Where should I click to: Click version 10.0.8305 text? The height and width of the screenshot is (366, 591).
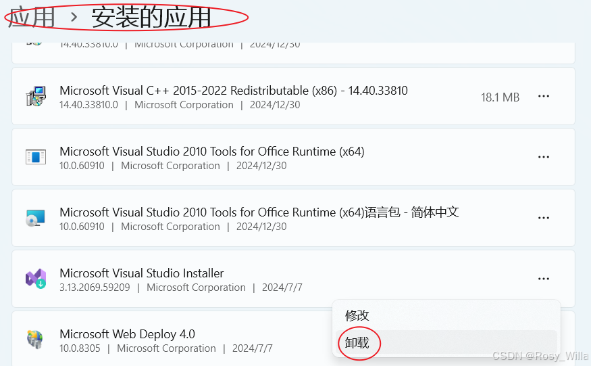pyautogui.click(x=80, y=348)
